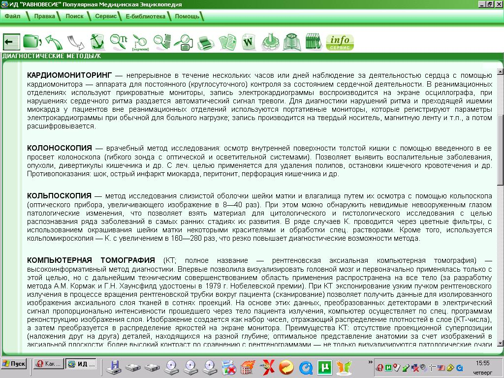Screen dimensions: 504x378
Task: Click the open book with eye icon
Action: tap(293, 42)
